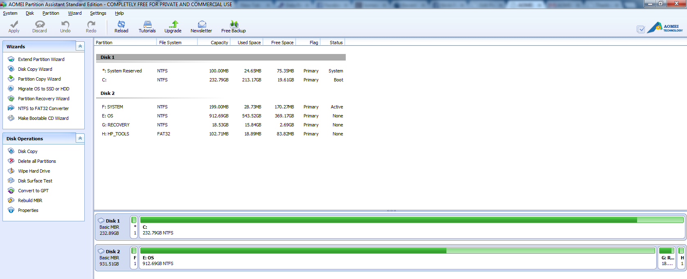Open the Wizard menu
Viewport: 687px width, 279px height.
75,13
